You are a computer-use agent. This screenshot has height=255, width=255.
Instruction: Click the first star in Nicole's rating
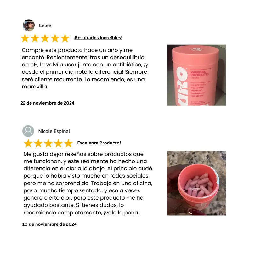pos(28,143)
